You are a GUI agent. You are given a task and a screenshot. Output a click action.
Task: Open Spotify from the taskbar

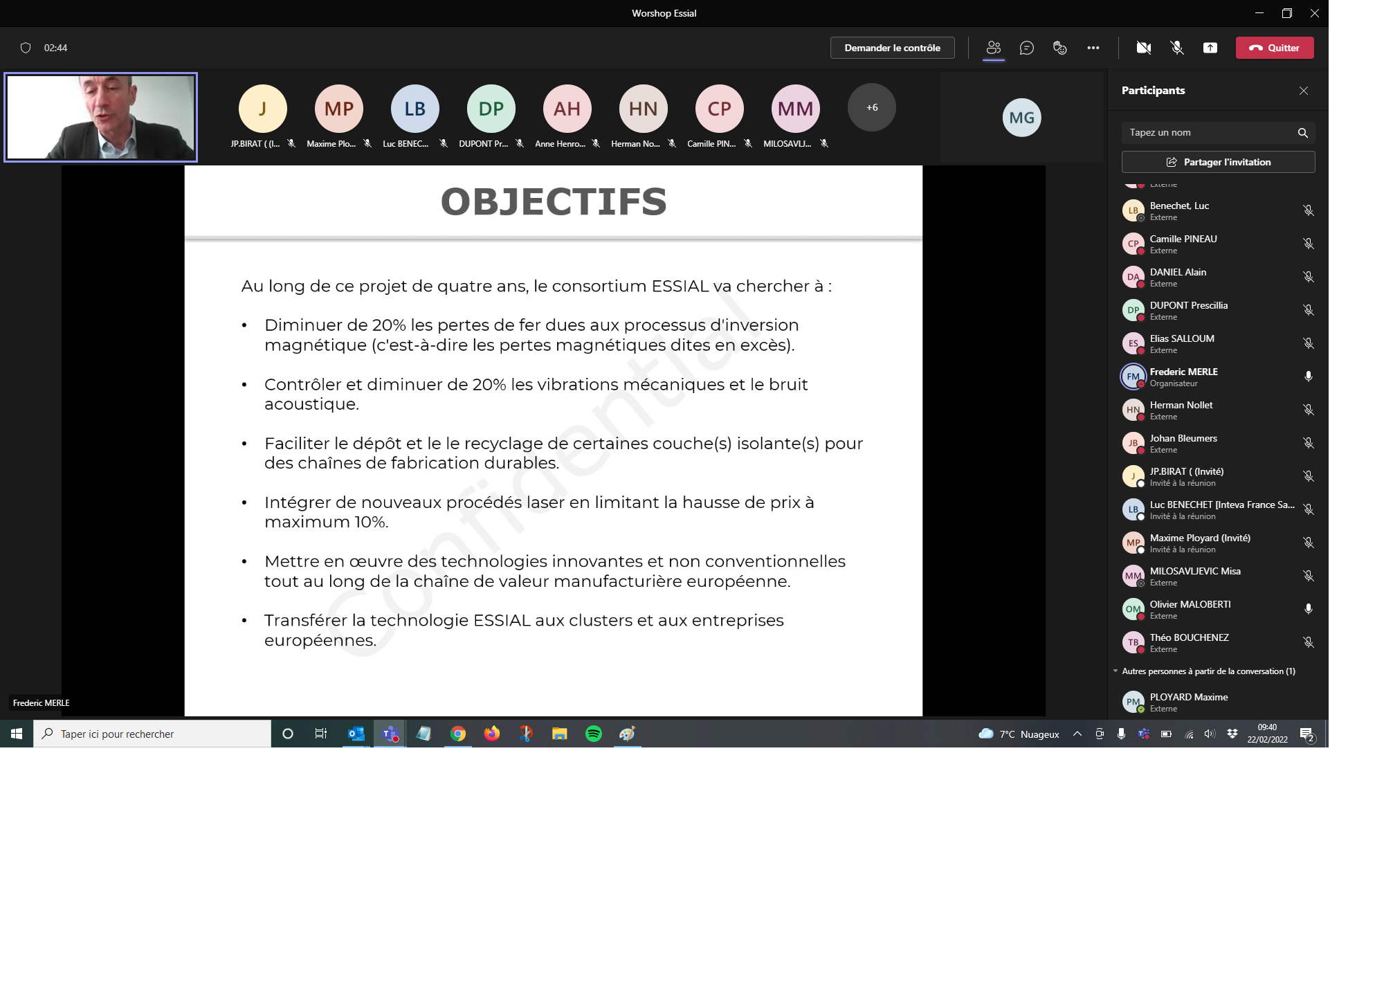[594, 734]
